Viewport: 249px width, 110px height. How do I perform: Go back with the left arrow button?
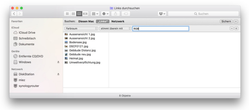[x=14, y=14]
